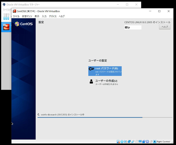Click the key icon for root password
176x145 pixels.
(x=91, y=69)
